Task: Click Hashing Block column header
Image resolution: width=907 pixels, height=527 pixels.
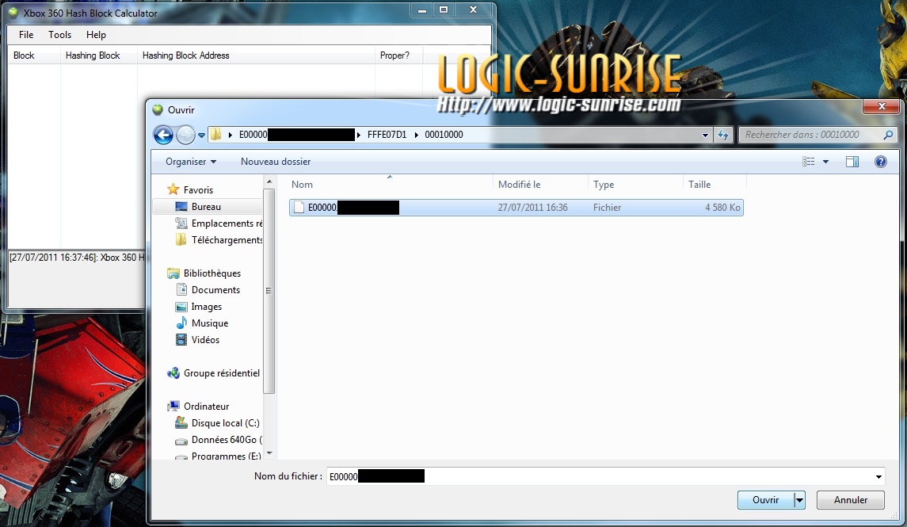Action: tap(99, 55)
